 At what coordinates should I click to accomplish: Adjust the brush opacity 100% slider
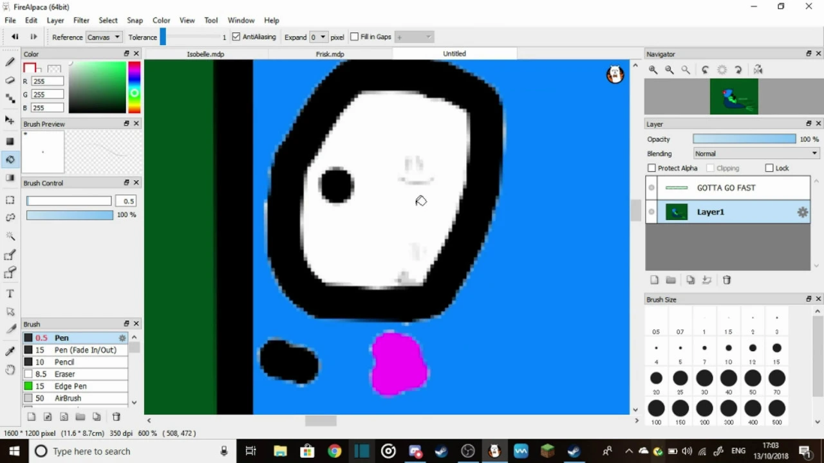coord(70,215)
